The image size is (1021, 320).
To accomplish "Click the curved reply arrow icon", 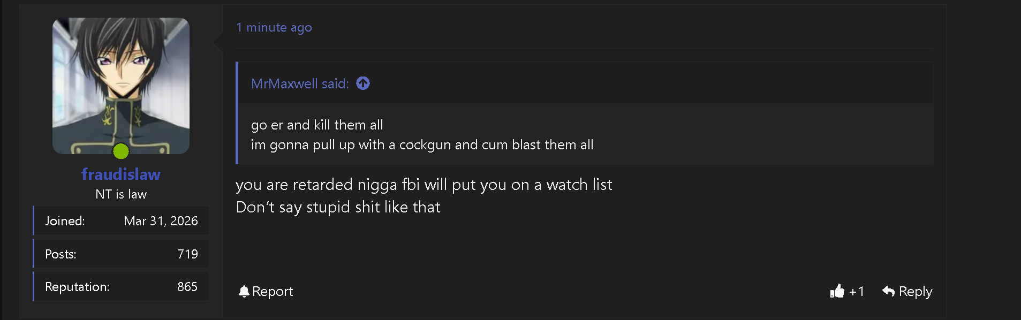I will click(x=888, y=291).
